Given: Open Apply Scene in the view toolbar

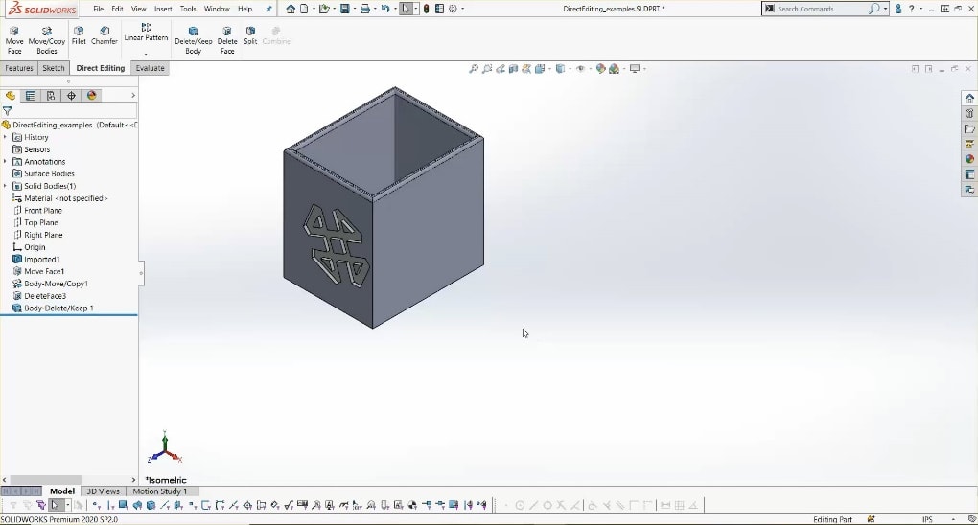Looking at the screenshot, I should click(x=614, y=69).
